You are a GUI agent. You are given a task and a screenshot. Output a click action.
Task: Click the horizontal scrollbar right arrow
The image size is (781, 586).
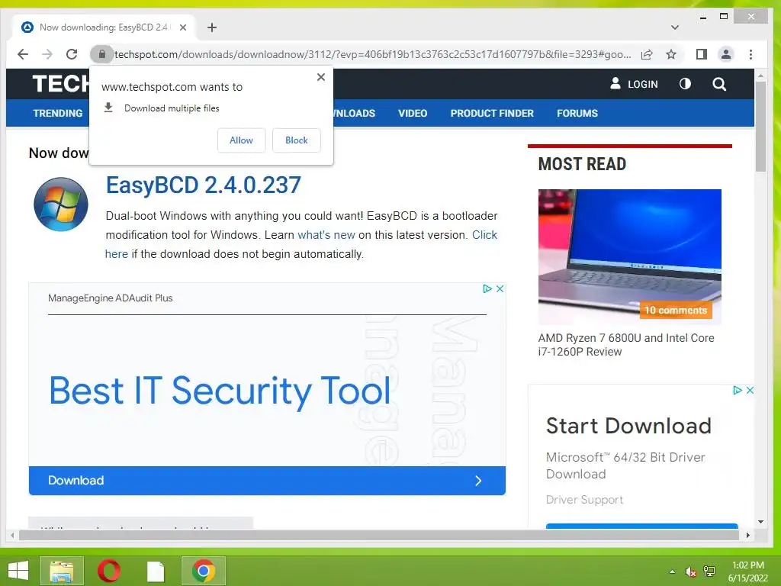747,535
